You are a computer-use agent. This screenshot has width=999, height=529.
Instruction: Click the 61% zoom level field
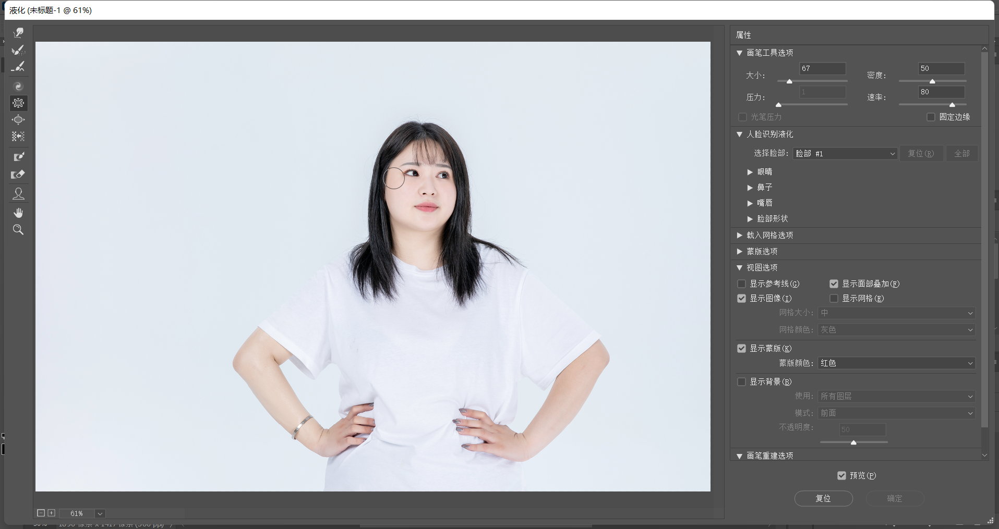[77, 514]
